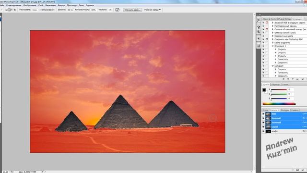Click the Play action button
The height and width of the screenshot is (173, 307).
[x=293, y=79]
